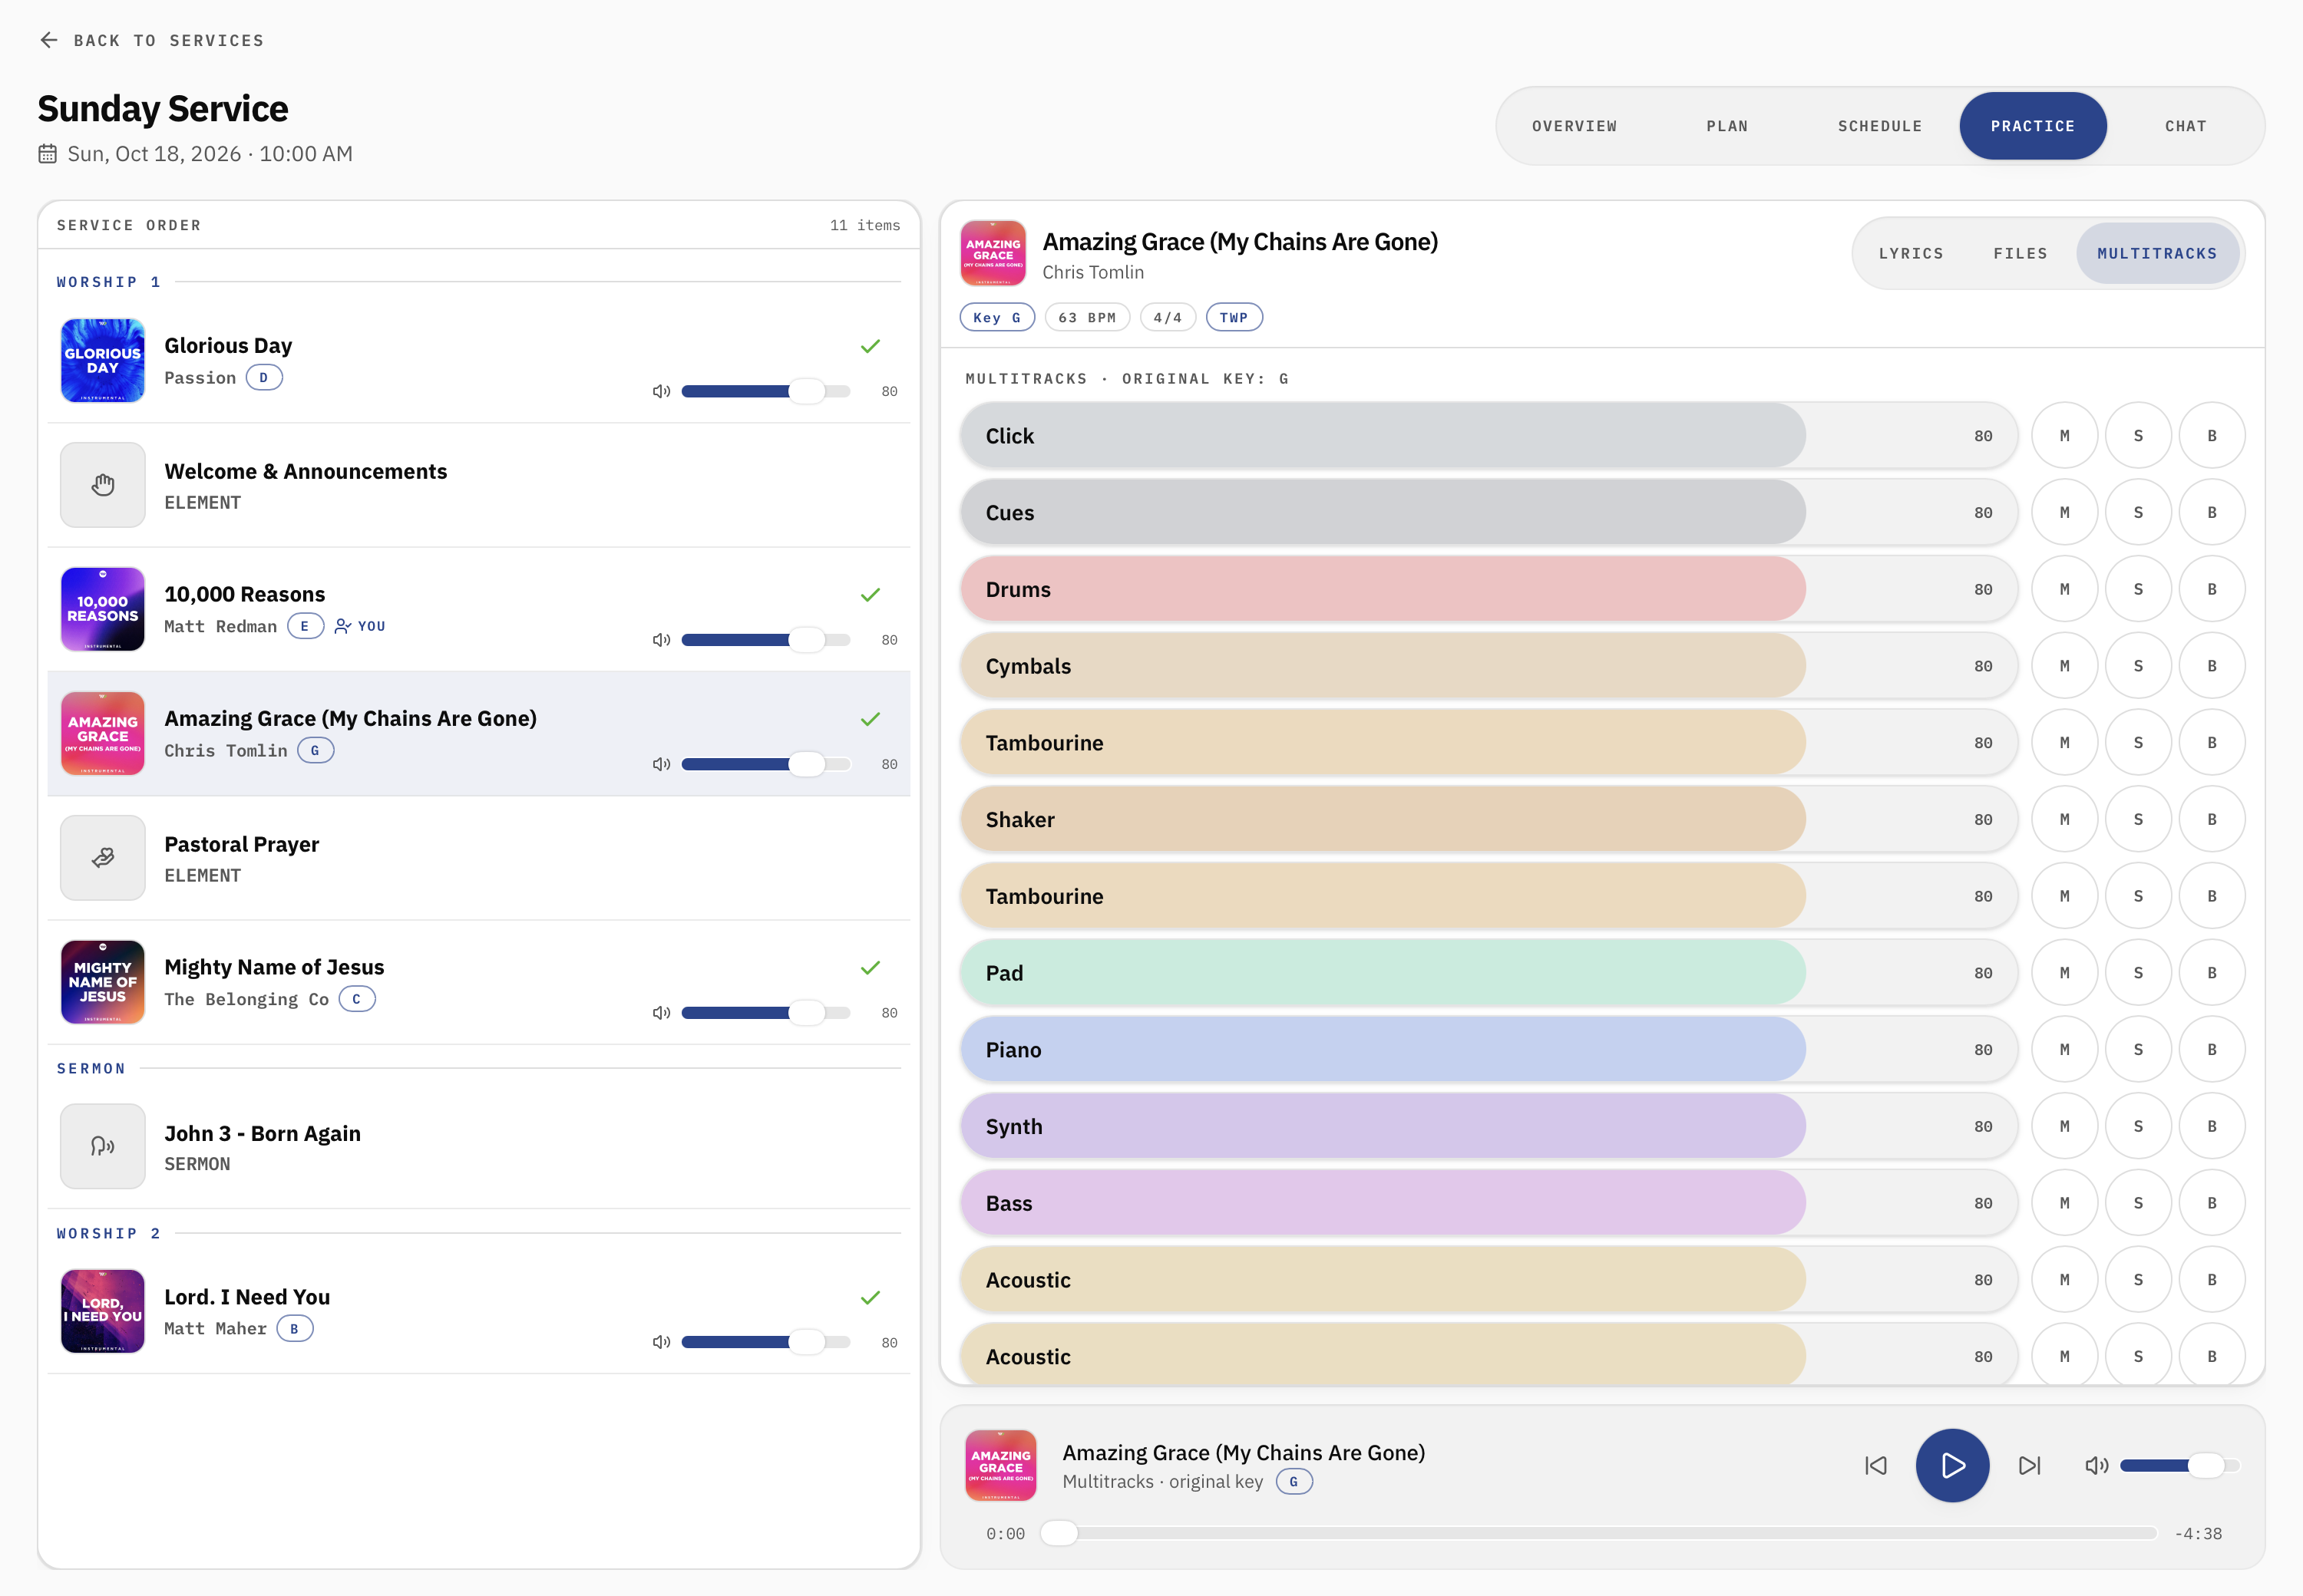Click the calendar icon beside the date

47,154
